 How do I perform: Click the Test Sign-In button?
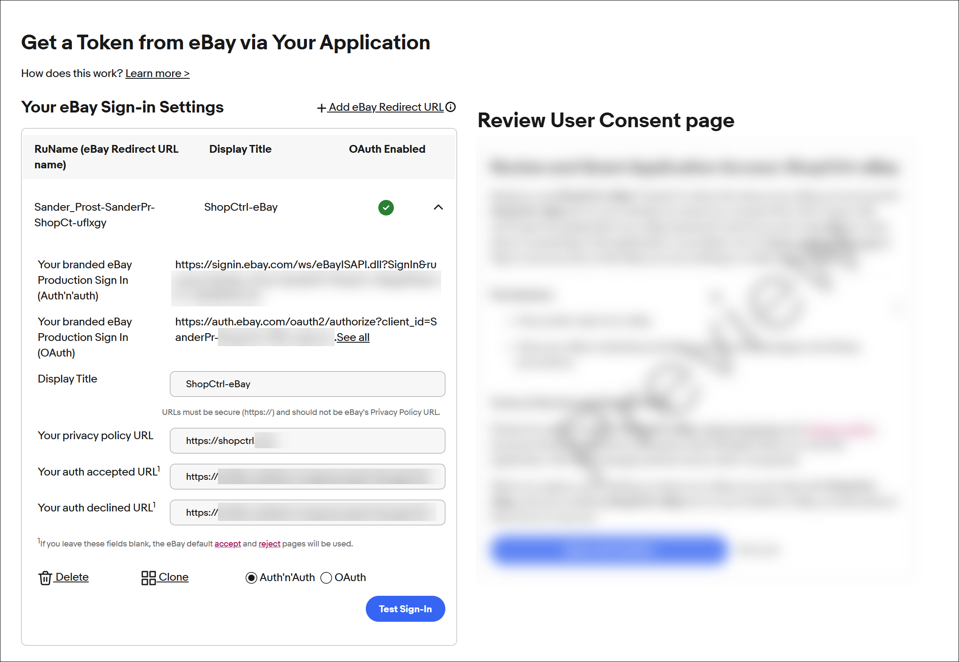406,609
